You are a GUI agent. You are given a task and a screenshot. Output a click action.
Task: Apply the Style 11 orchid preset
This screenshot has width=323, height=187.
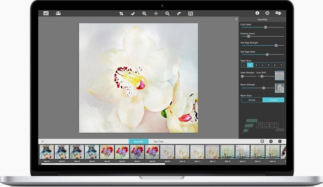(x=197, y=152)
